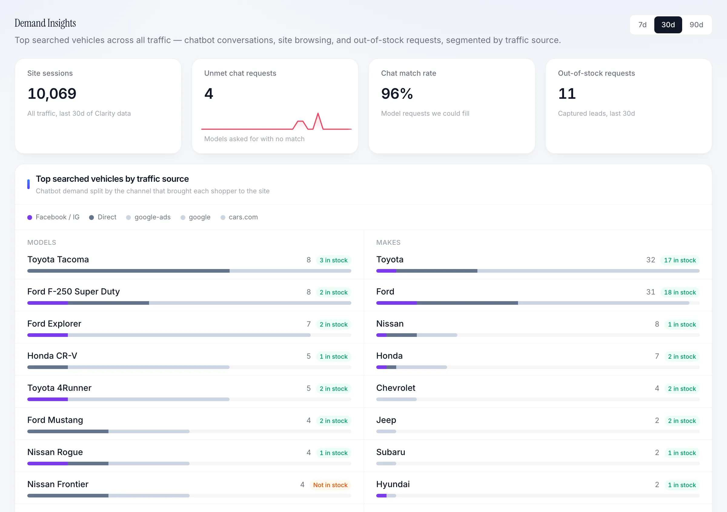
Task: Click Ford make's 18 in stock badge
Action: [680, 292]
